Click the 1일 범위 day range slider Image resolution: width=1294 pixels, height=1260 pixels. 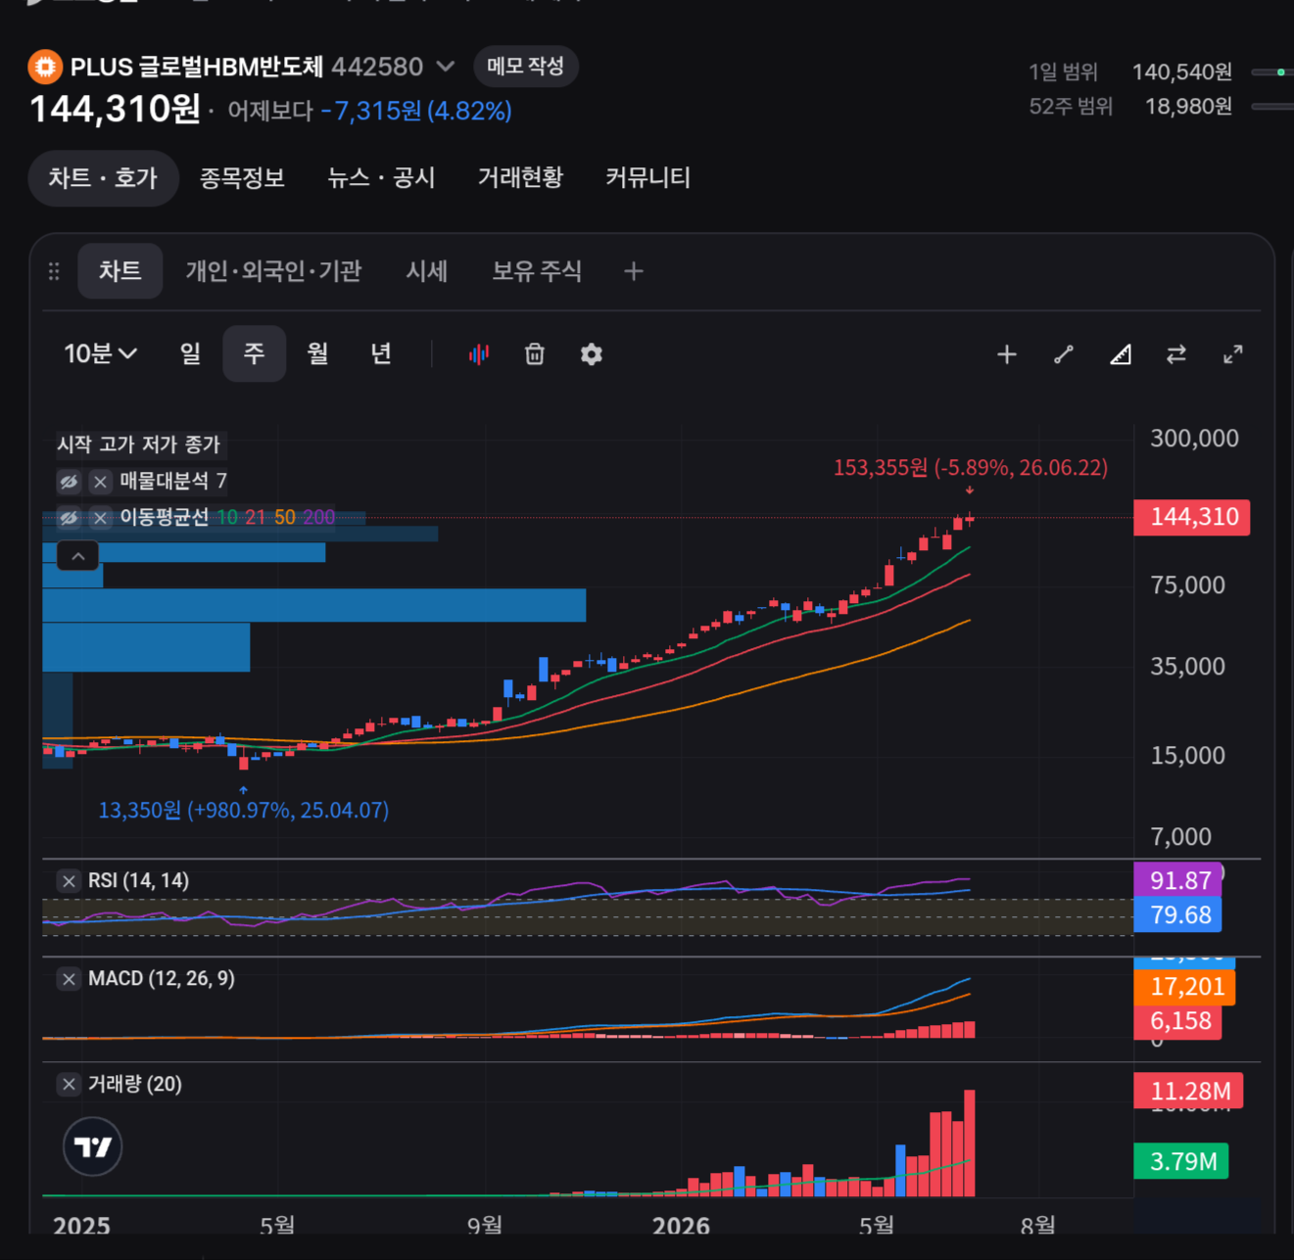(1272, 72)
